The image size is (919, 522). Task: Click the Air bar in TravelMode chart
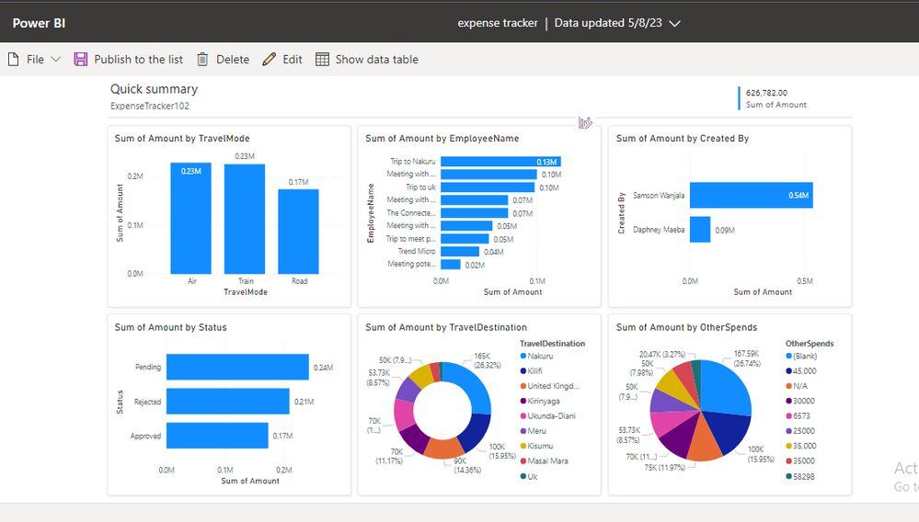coord(191,219)
